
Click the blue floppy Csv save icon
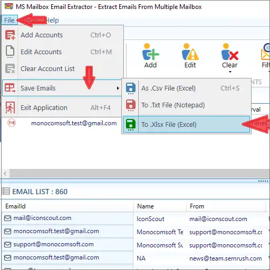(131, 88)
